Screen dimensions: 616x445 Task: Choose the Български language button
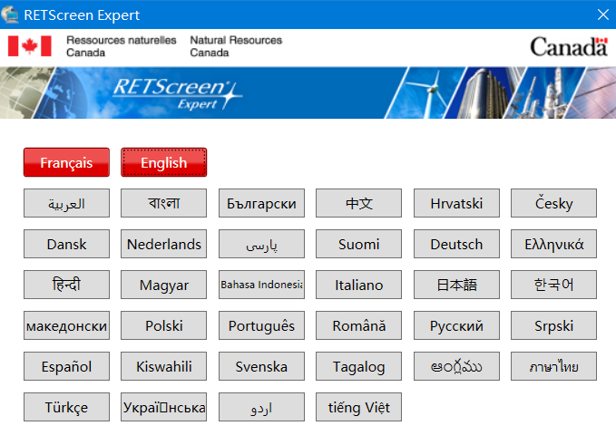click(261, 203)
